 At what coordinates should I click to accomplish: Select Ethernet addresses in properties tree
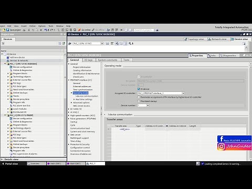point(82,87)
